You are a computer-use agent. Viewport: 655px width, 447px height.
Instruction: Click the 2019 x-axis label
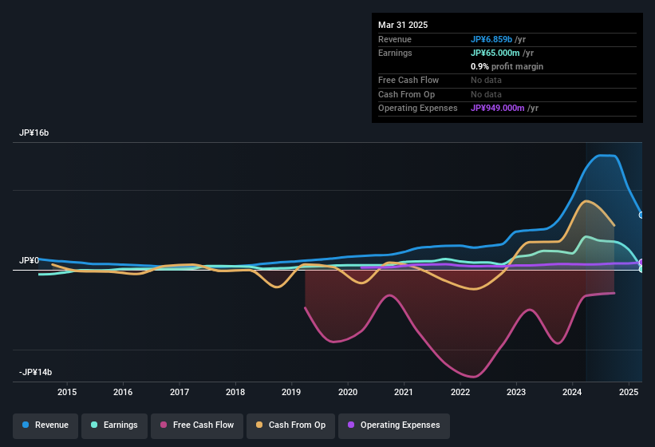click(x=291, y=392)
